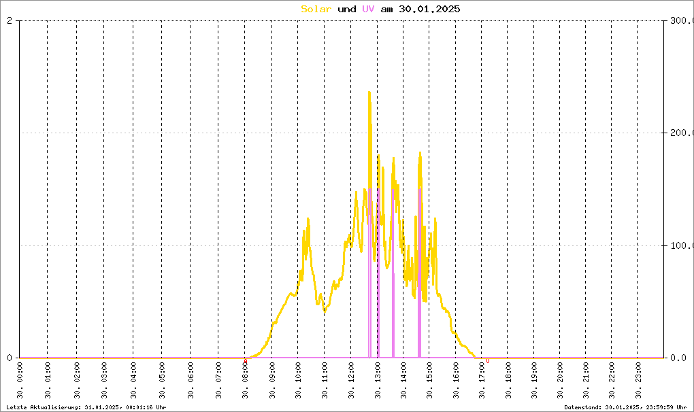Select the 10:00 label on the time axis
The width and height of the screenshot is (694, 412).
pos(298,381)
